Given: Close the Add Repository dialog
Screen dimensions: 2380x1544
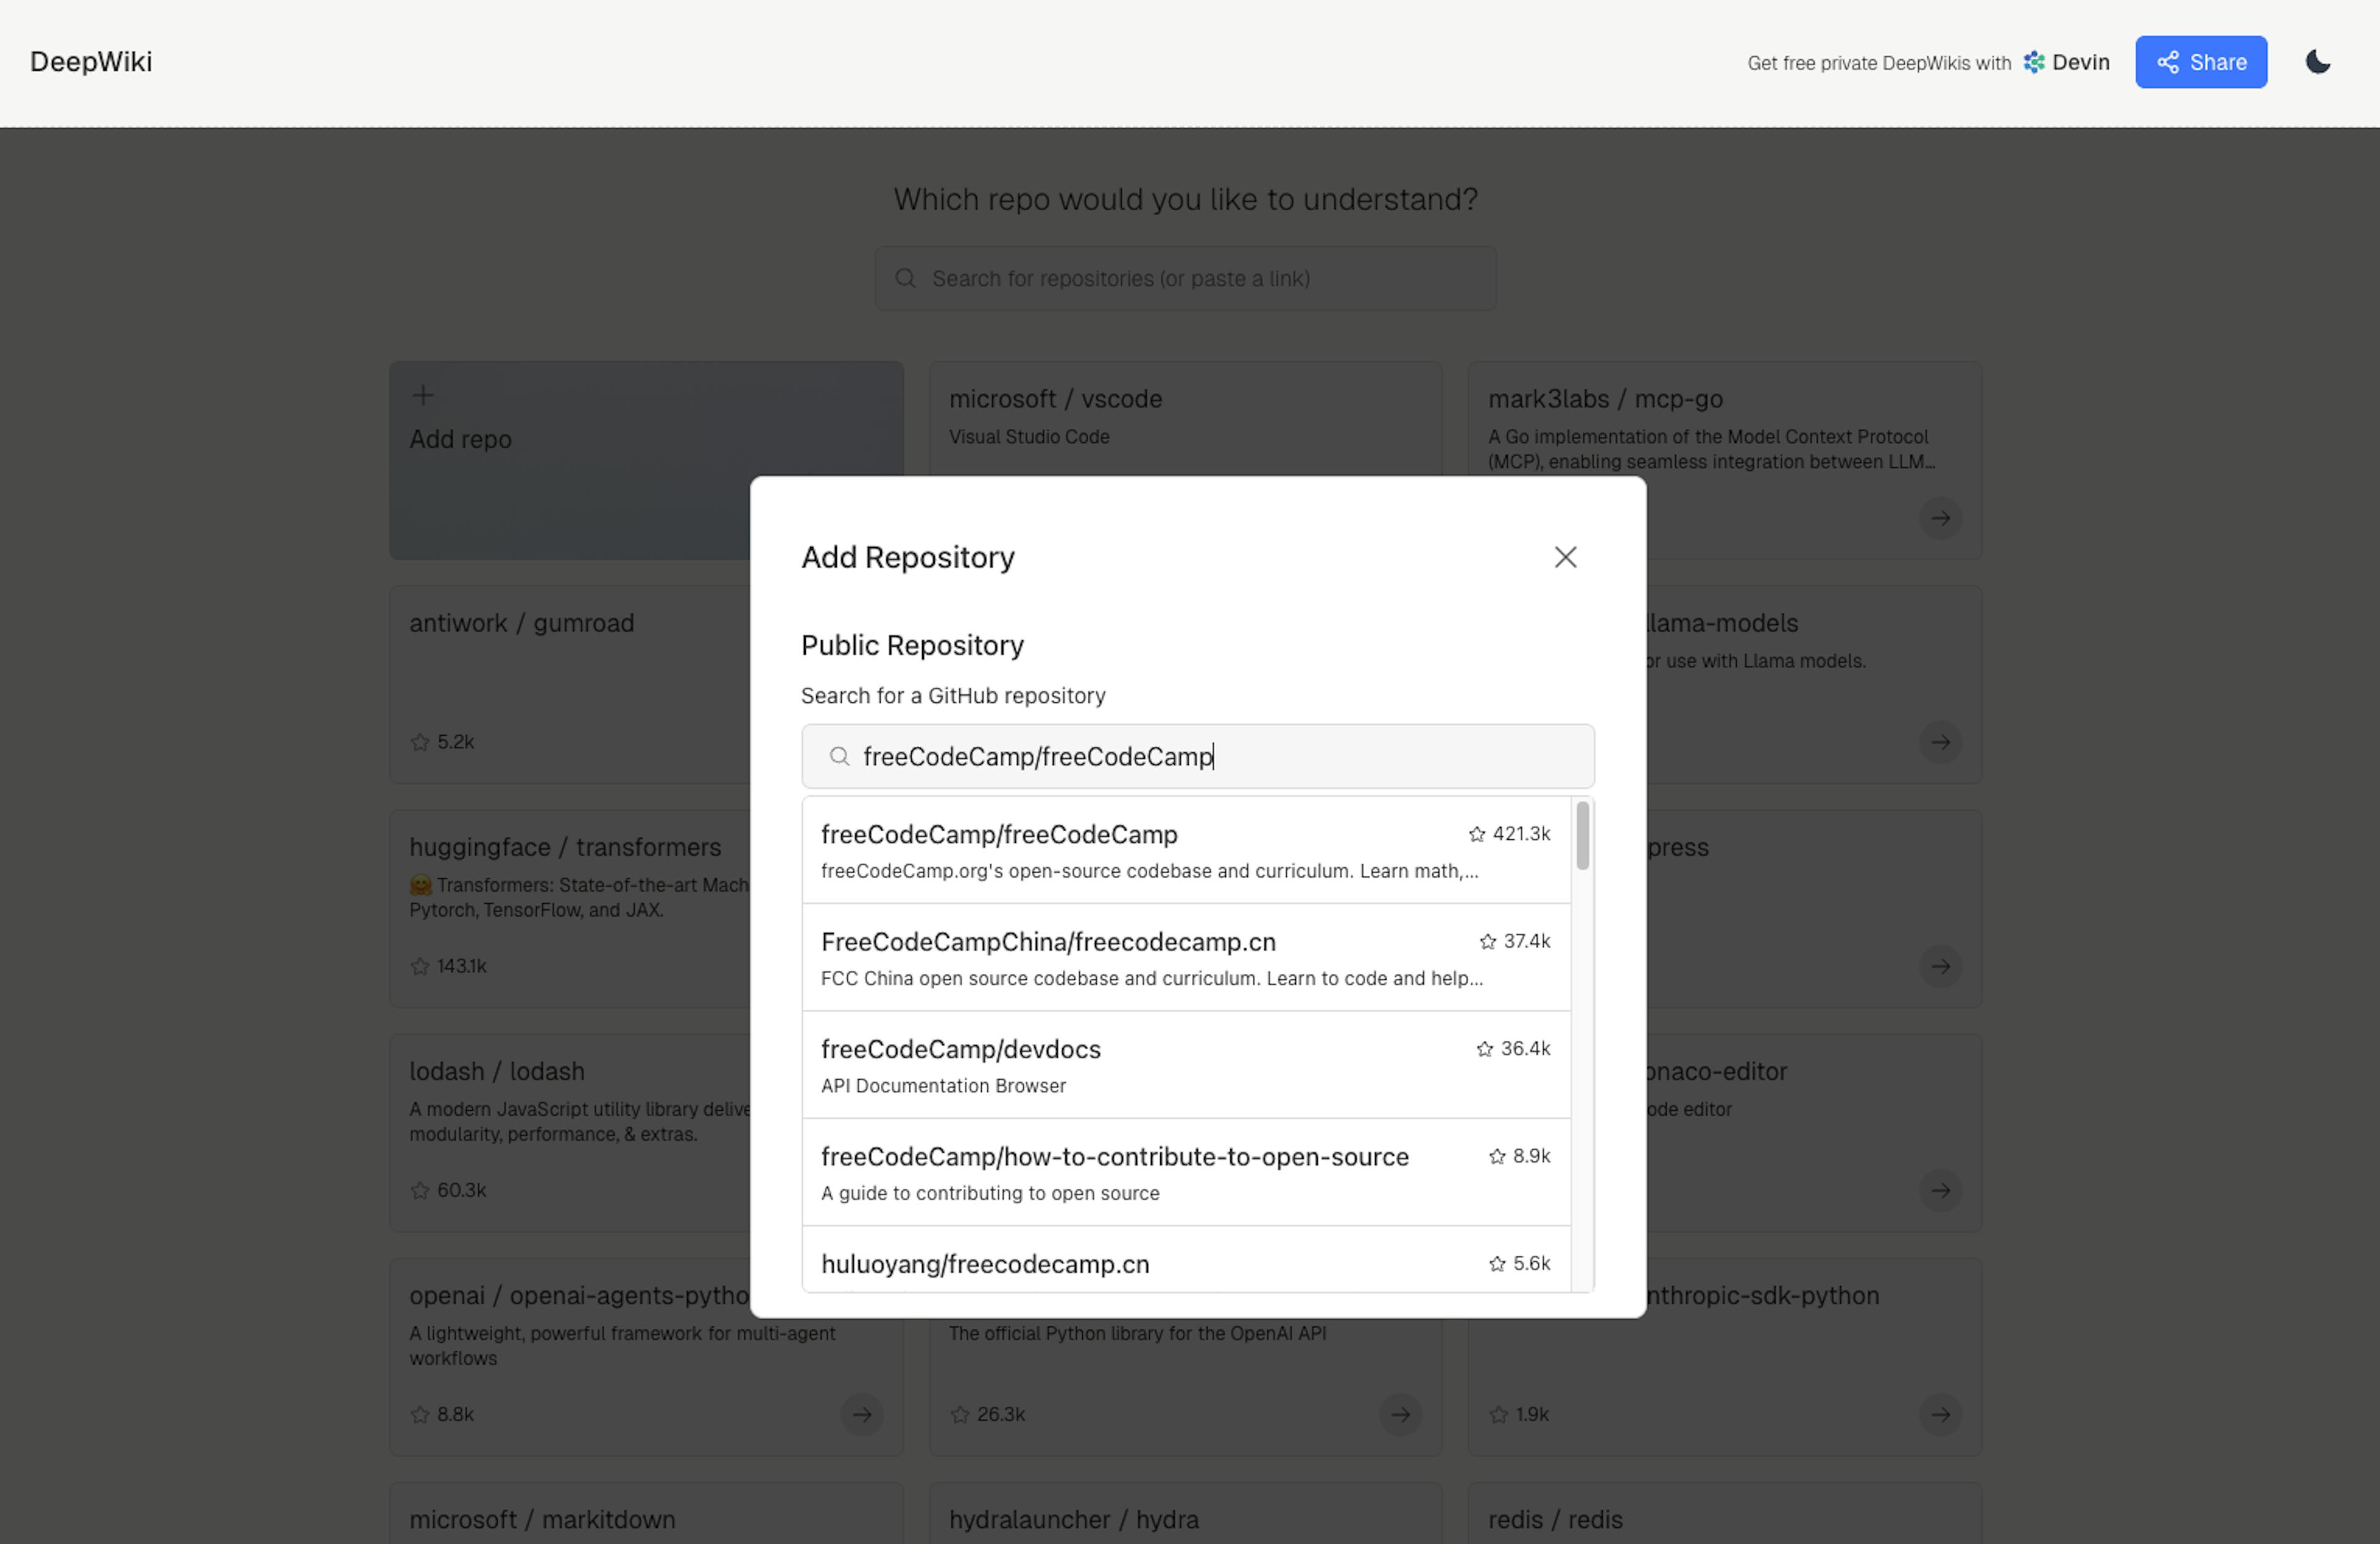Looking at the screenshot, I should [1565, 557].
